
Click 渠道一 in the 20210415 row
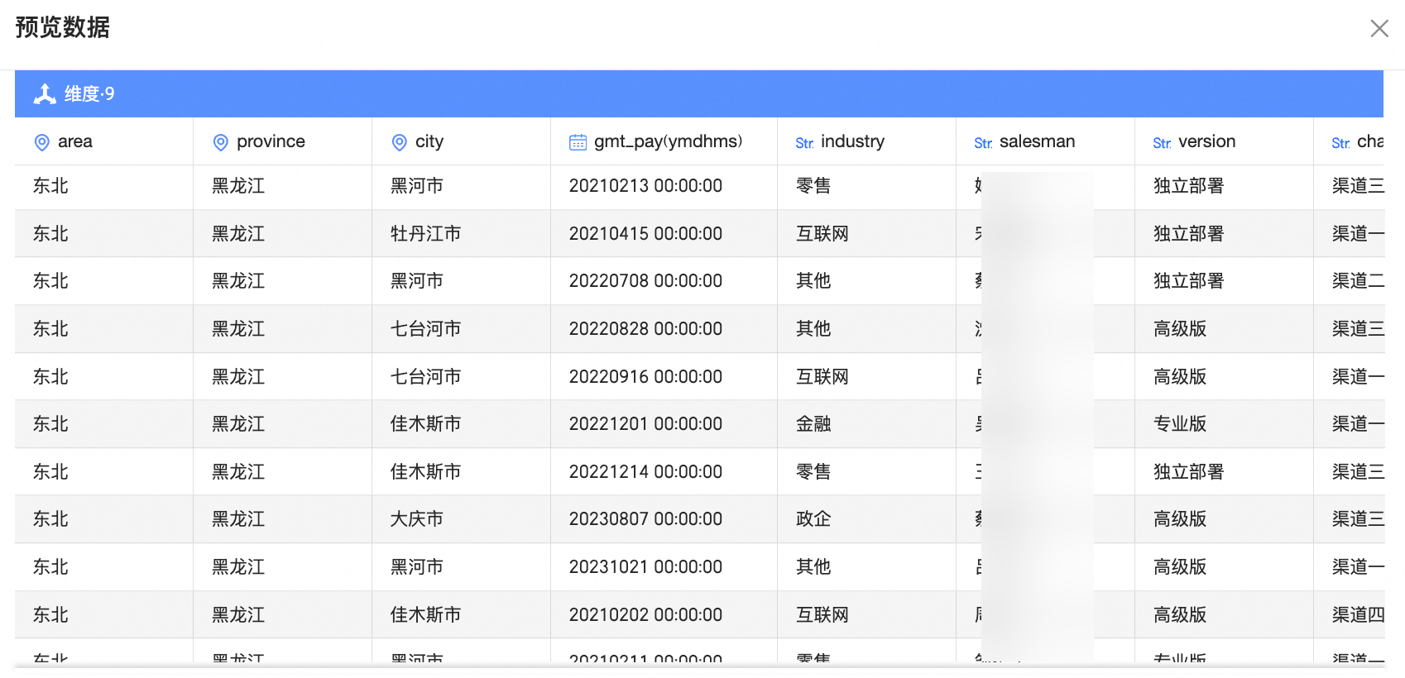[x=1358, y=234]
